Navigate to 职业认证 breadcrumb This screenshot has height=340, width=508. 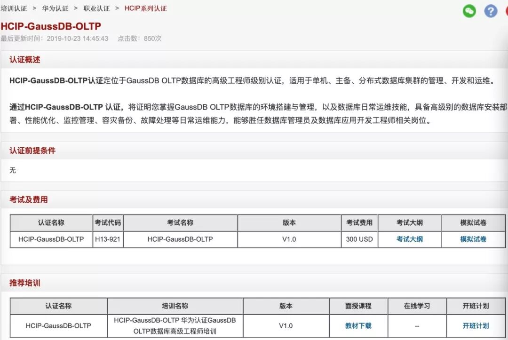click(x=96, y=8)
